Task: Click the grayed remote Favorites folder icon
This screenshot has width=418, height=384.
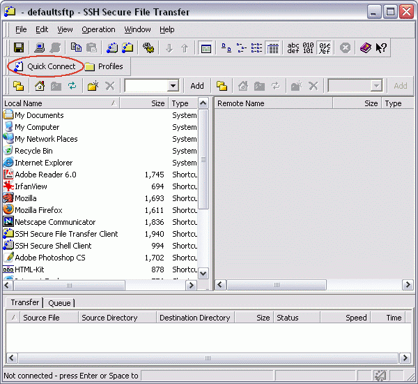Action: 259,86
